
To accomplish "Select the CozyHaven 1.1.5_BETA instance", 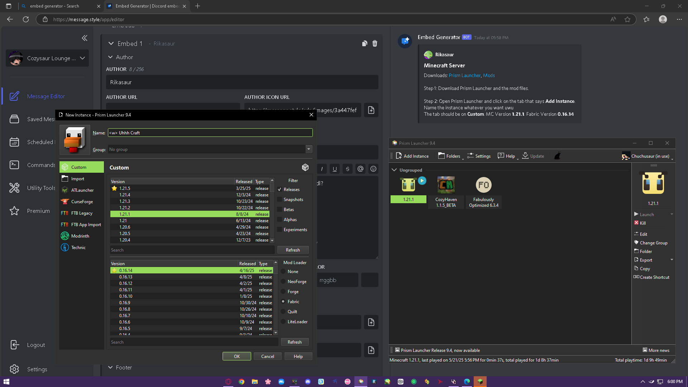I will tap(446, 192).
